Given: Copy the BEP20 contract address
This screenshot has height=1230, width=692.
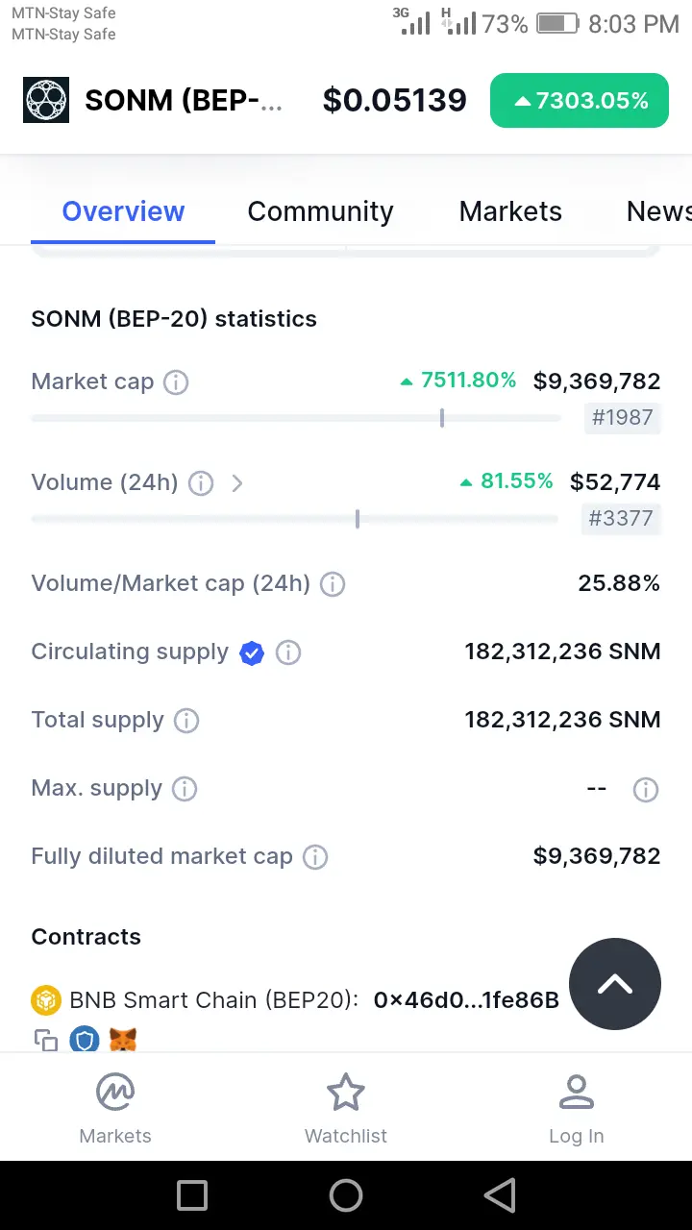Looking at the screenshot, I should [x=45, y=1040].
